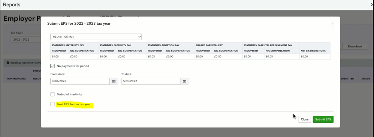Click the Download button on Reports page

(355, 46)
